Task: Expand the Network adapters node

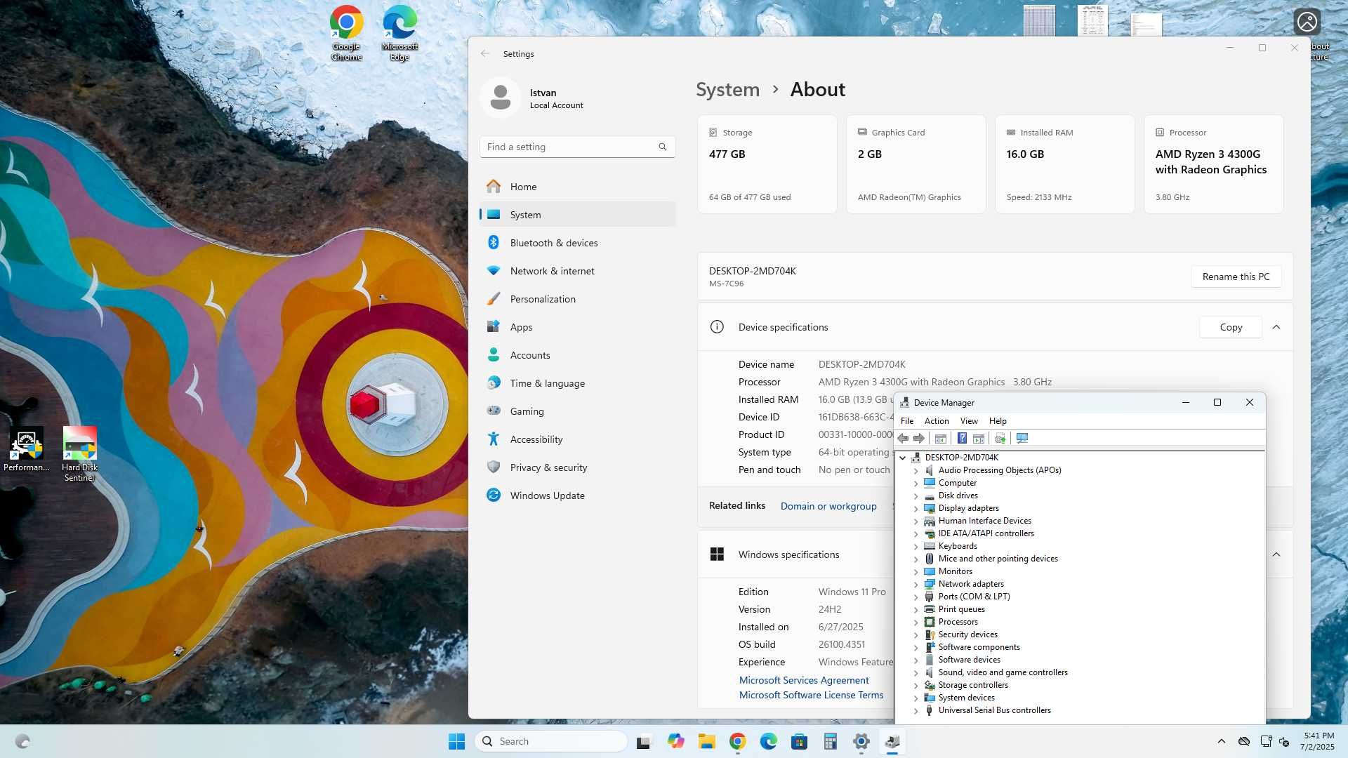Action: point(916,585)
